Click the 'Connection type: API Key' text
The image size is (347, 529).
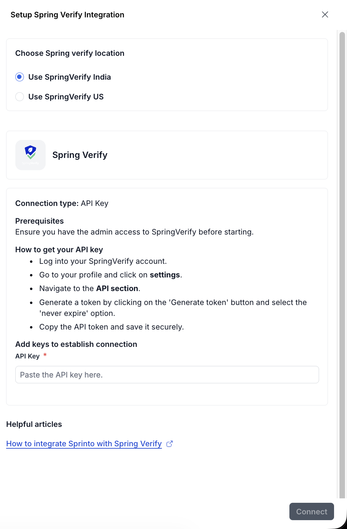[x=62, y=203]
